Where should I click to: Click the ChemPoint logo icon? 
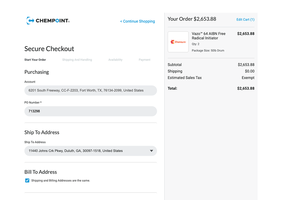tap(30, 21)
